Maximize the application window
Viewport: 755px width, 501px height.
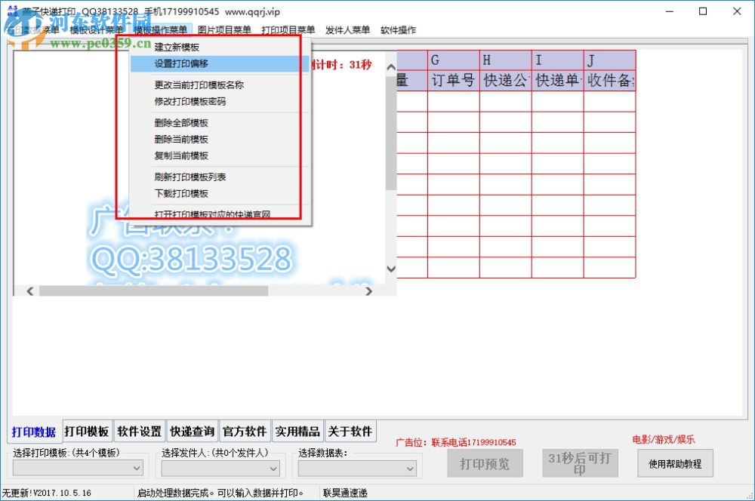(x=703, y=11)
